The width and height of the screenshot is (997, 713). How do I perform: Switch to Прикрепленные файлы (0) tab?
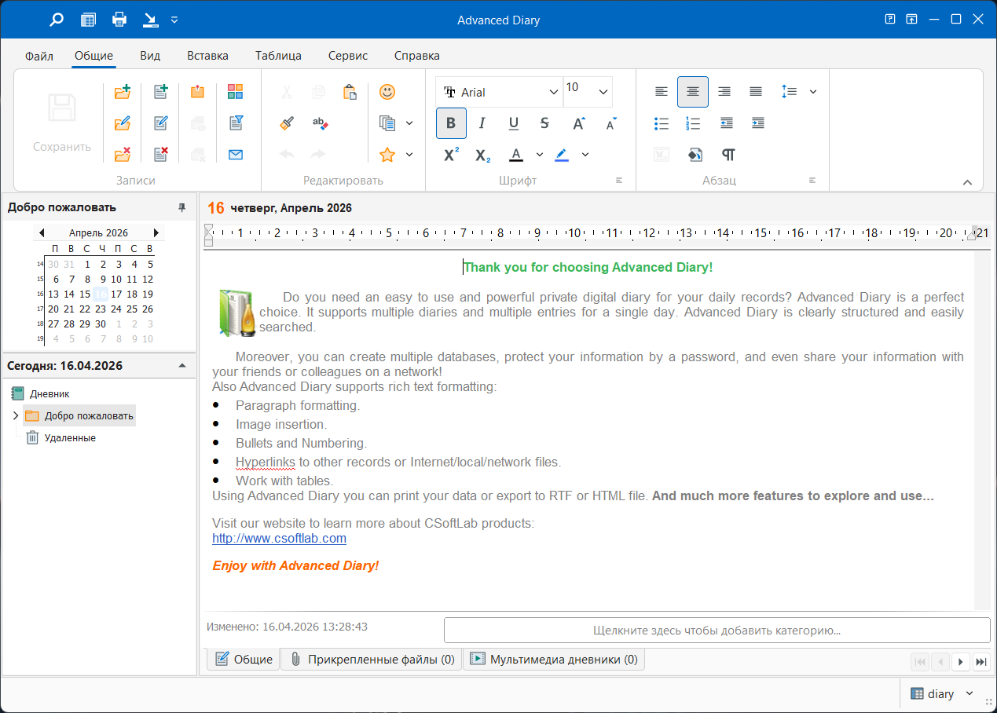[x=372, y=660]
